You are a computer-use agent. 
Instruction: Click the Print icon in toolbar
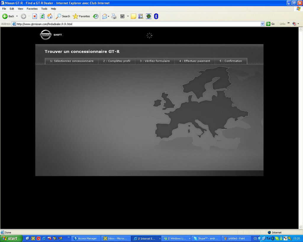[x=114, y=16]
